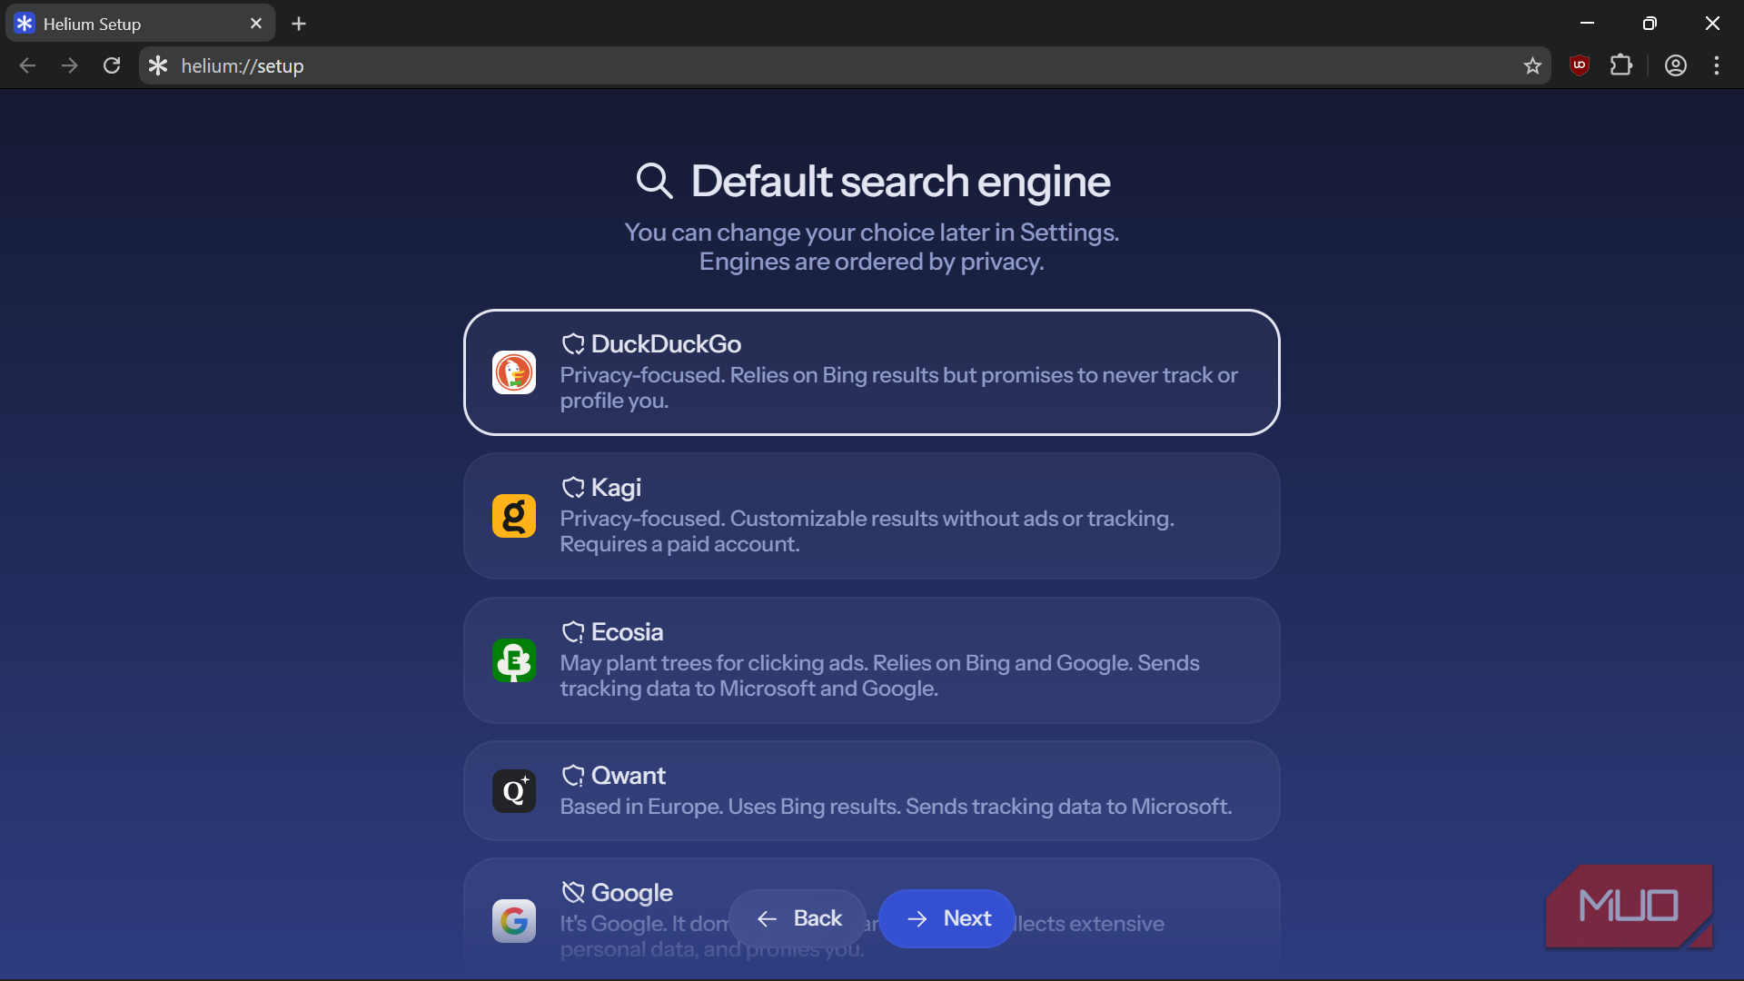The image size is (1744, 981).
Task: Close the Helium Setup tab
Action: (256, 24)
